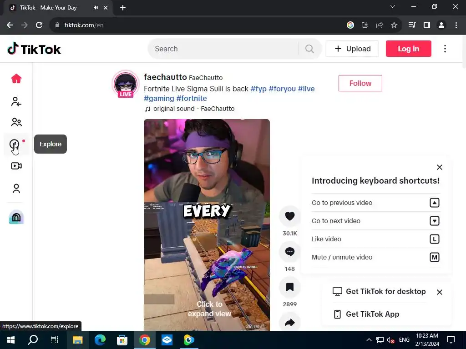This screenshot has width=466, height=349.
Task: Close the TikTok browser tab
Action: [106, 8]
